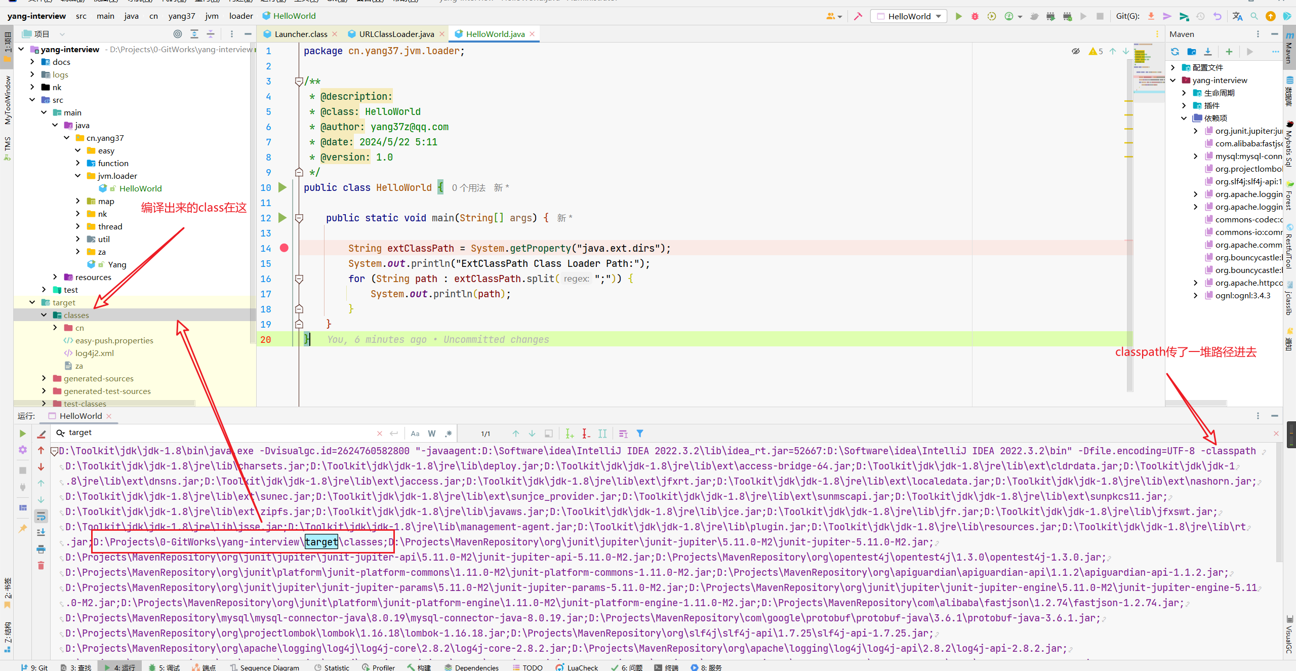Open 9: Git tool window tab
This screenshot has height=671, width=1296.
34,667
